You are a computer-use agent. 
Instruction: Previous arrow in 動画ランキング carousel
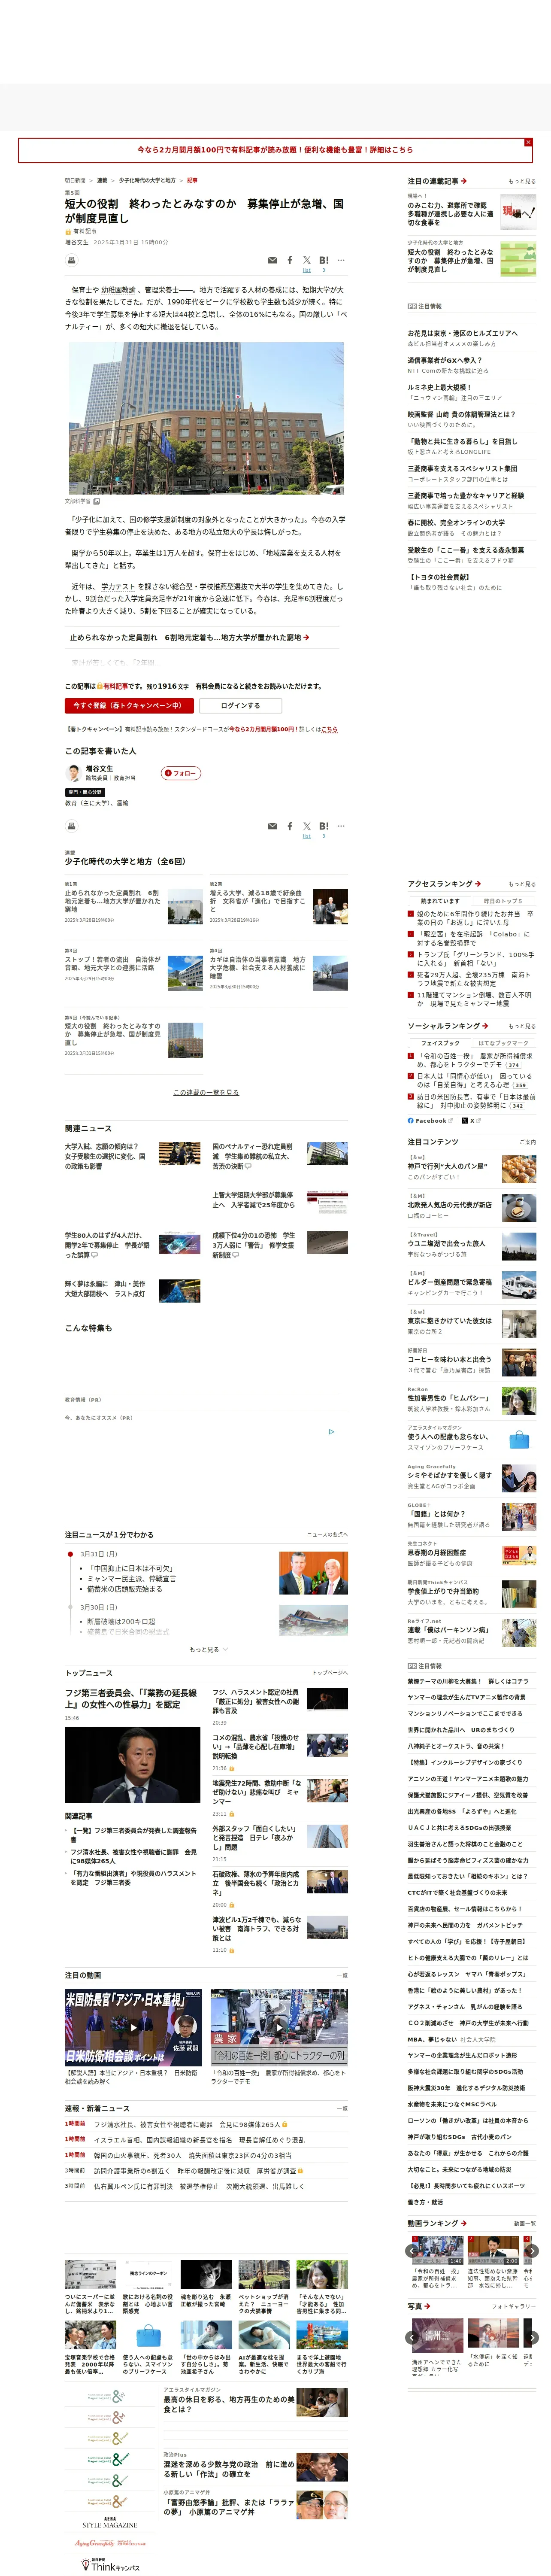(412, 2251)
